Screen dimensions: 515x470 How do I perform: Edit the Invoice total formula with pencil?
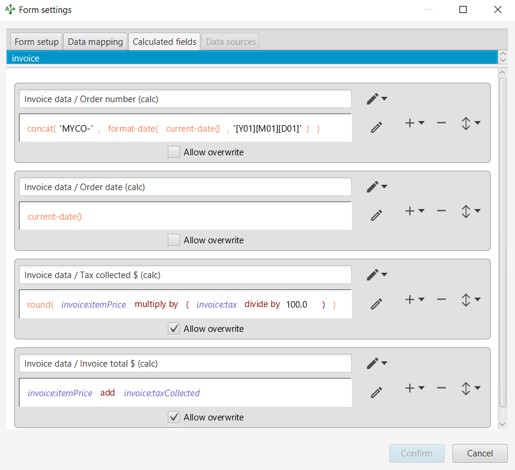pyautogui.click(x=376, y=392)
